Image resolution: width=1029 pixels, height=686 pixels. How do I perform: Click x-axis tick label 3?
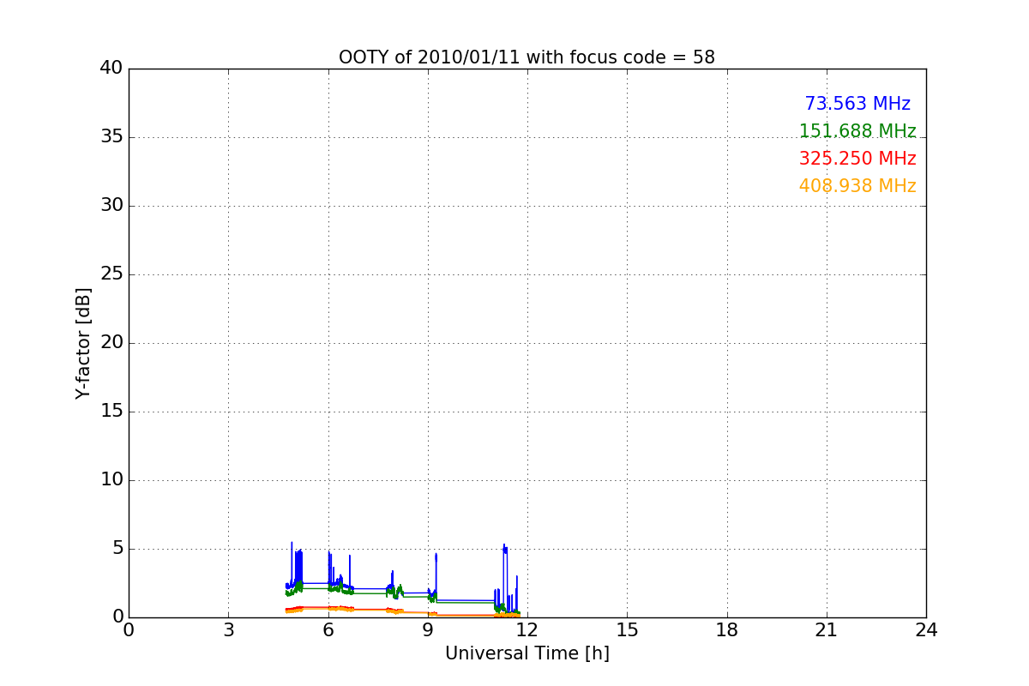pyautogui.click(x=228, y=630)
